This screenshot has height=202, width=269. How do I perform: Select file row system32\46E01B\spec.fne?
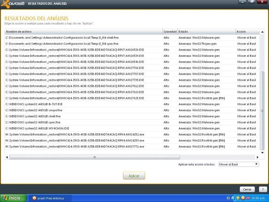pyautogui.click(x=132, y=122)
